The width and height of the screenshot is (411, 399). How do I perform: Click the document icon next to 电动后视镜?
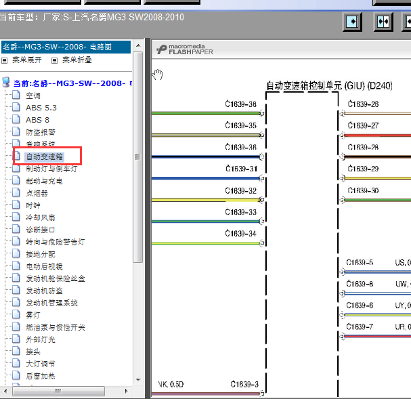tap(16, 266)
